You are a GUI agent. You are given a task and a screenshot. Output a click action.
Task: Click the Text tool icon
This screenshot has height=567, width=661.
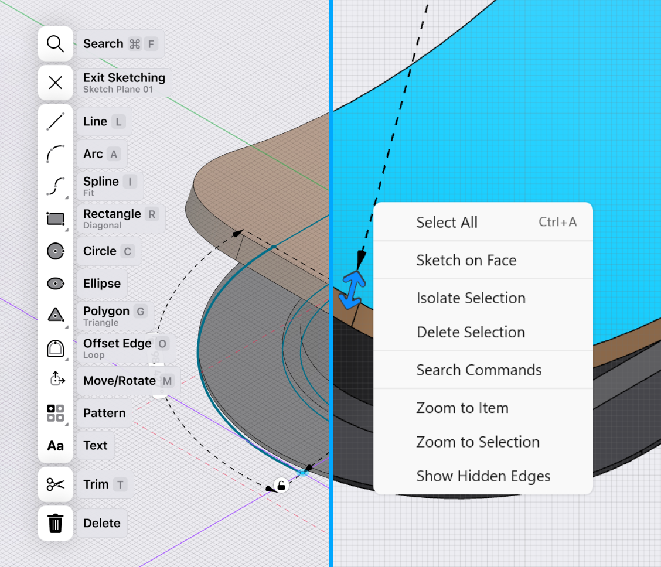click(56, 445)
